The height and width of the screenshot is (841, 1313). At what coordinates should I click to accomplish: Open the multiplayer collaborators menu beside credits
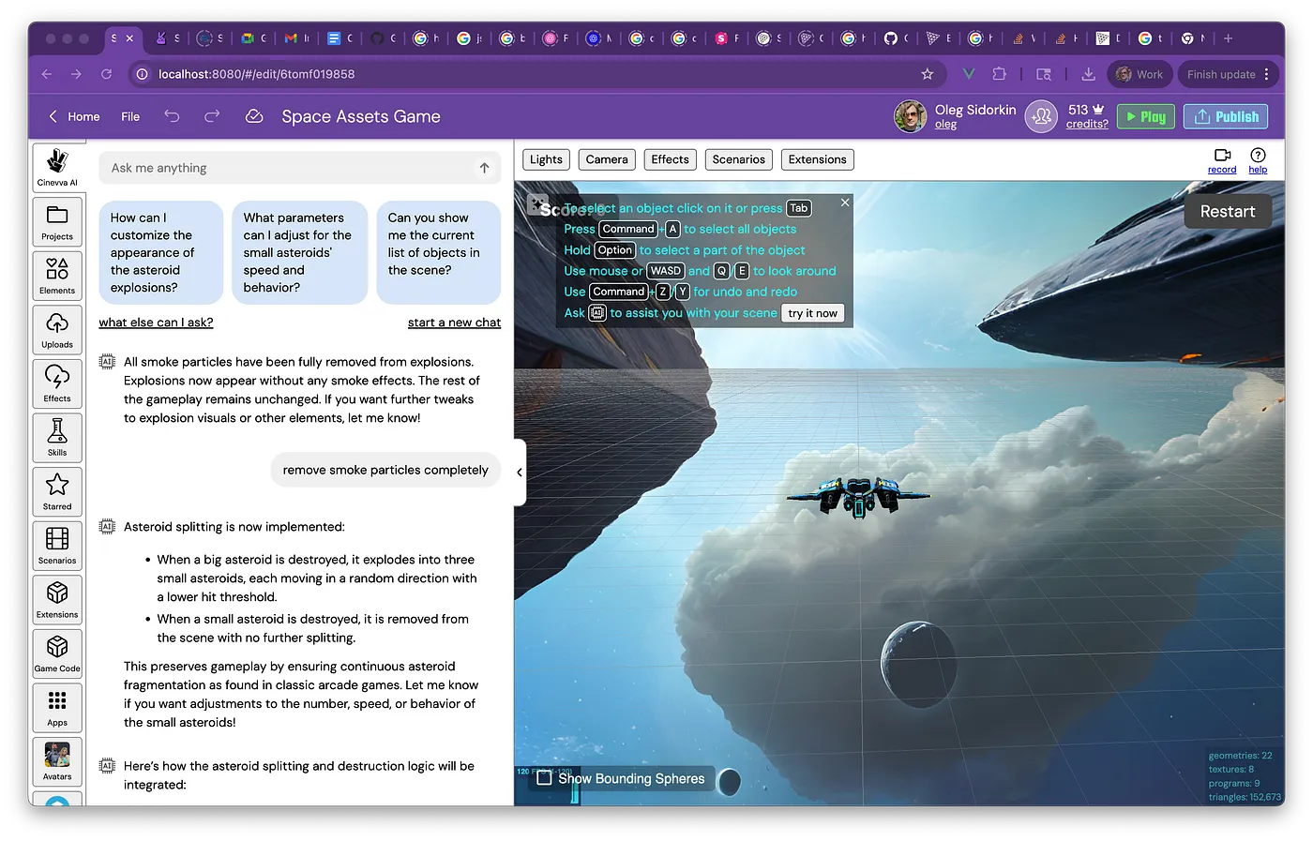tap(1041, 116)
